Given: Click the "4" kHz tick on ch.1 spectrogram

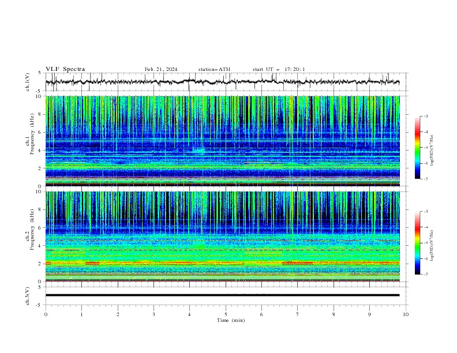Looking at the screenshot, I should [40, 151].
